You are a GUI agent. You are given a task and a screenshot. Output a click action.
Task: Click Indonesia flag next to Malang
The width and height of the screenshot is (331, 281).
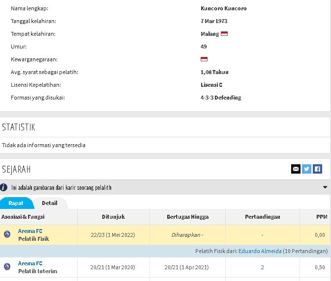(224, 34)
